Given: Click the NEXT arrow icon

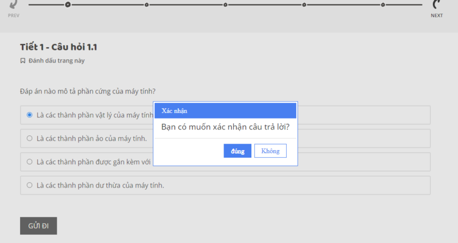Looking at the screenshot, I should (x=437, y=5).
